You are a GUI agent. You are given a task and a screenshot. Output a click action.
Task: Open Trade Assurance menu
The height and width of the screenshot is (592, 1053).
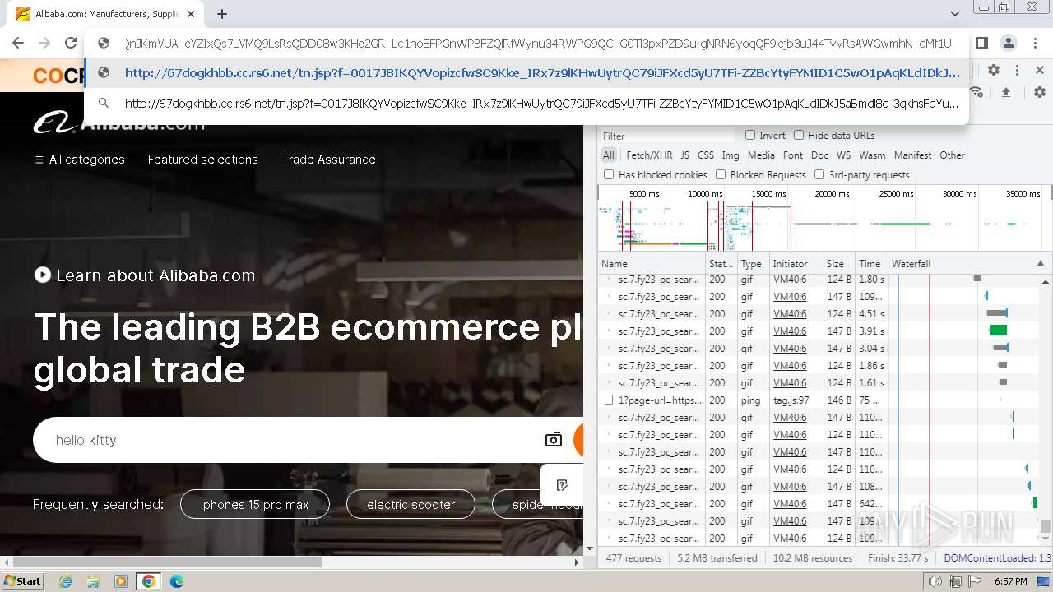(328, 160)
